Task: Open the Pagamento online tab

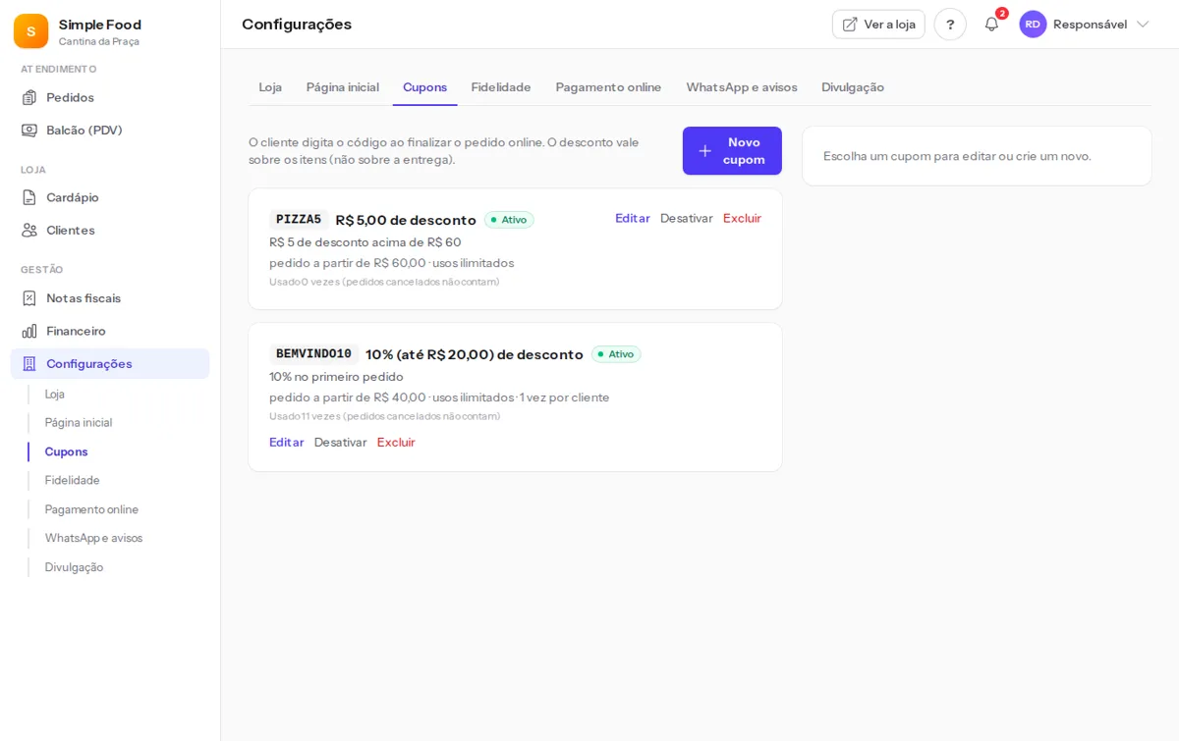Action: pos(608,87)
